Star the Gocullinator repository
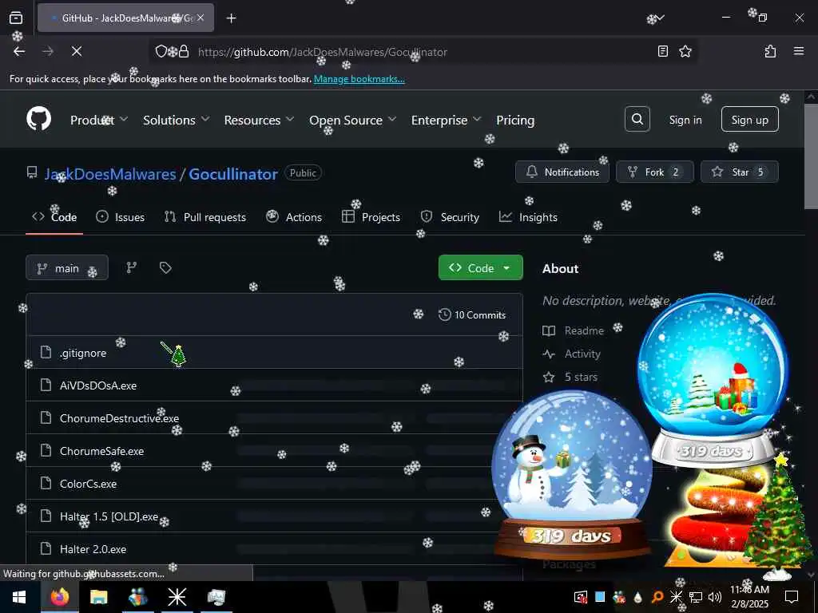Image resolution: width=818 pixels, height=613 pixels. 739,172
